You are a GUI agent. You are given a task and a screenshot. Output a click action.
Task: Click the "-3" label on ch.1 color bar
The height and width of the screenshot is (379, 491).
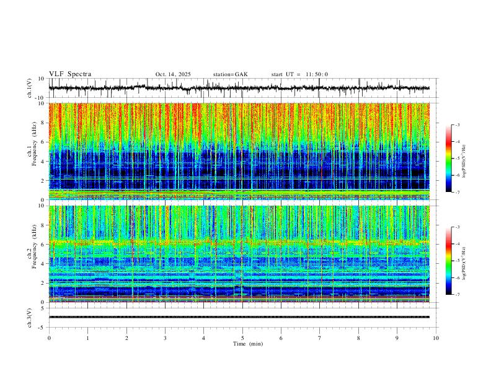pyautogui.click(x=457, y=124)
